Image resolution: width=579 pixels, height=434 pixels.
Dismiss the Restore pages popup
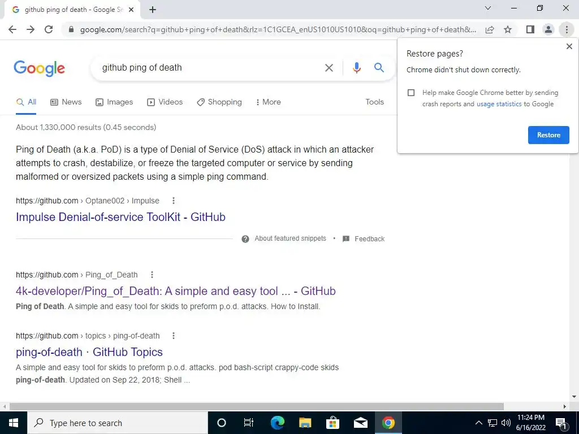coord(569,46)
